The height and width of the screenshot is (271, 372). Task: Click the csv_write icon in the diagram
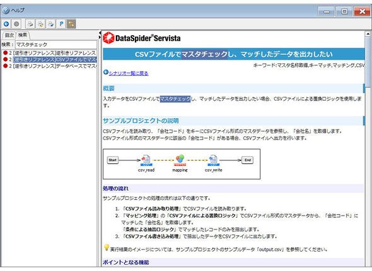click(214, 160)
